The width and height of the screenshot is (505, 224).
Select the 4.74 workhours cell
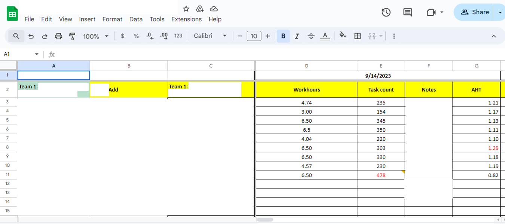(x=306, y=102)
